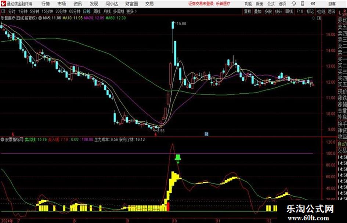The image size is (347, 223).
Task: Switch to 5分钟 period tab
Action: pyautogui.click(x=34, y=11)
